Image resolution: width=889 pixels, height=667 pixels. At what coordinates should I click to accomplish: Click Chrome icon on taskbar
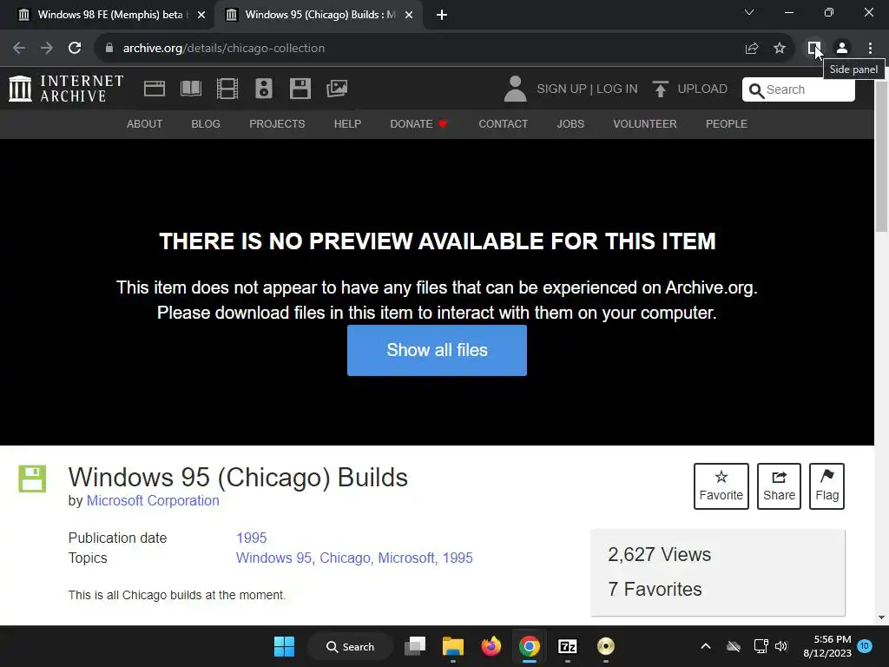pos(529,646)
